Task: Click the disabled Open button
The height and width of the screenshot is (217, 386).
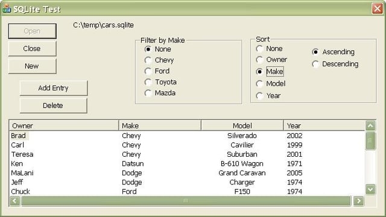Action: pos(32,31)
